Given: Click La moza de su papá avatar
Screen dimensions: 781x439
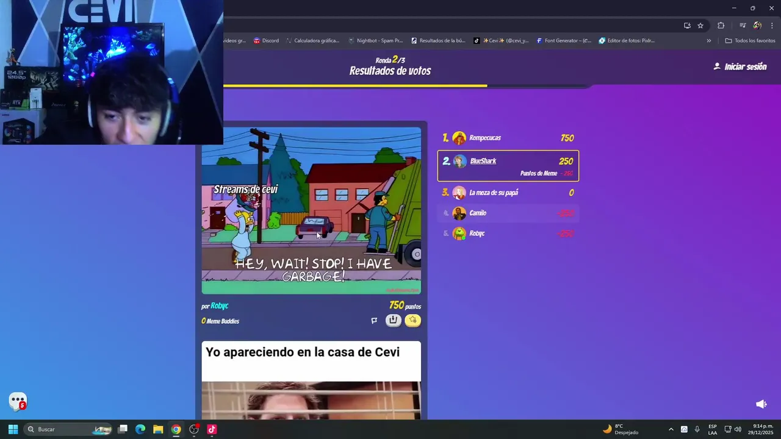Looking at the screenshot, I should coord(459,193).
